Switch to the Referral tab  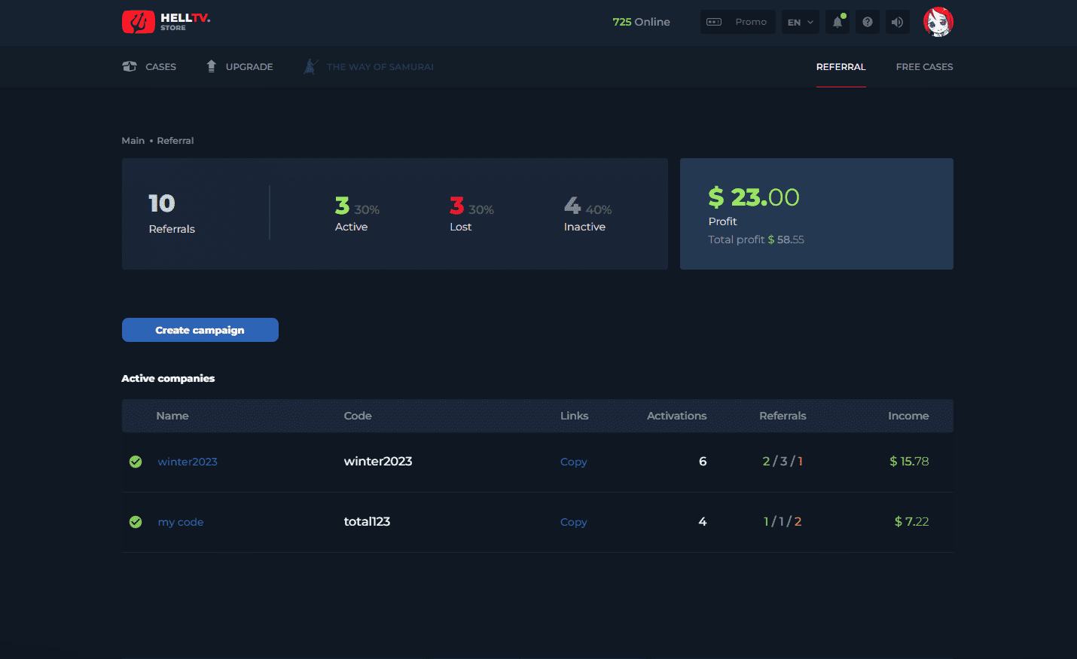(841, 66)
